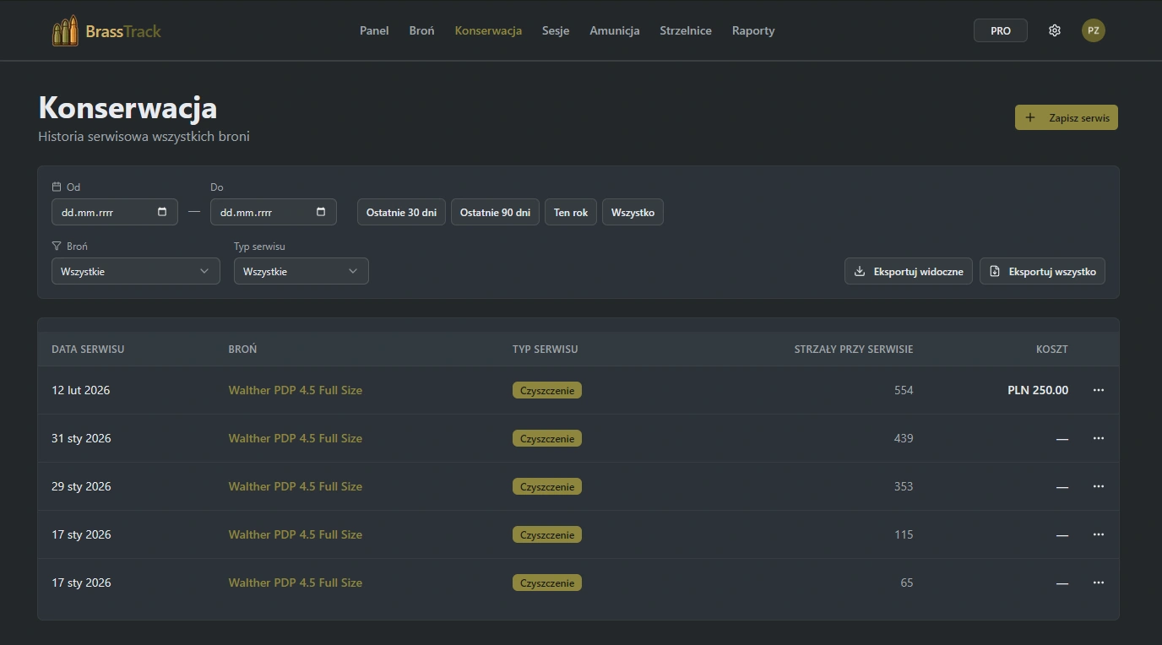The image size is (1162, 645).
Task: Expand the Typ serwisu dropdown
Action: 301,271
